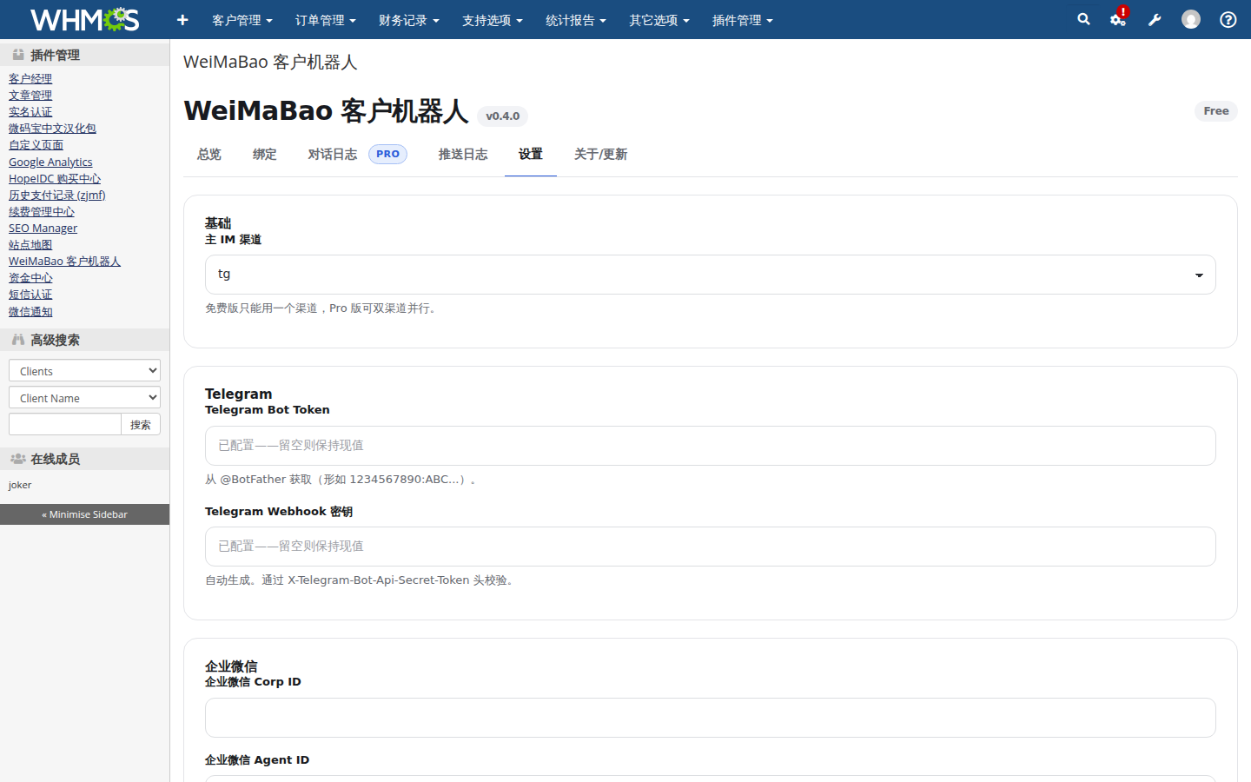The height and width of the screenshot is (782, 1251).
Task: Switch to the 绑定 tab
Action: [265, 155]
